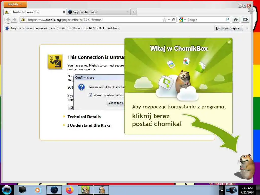
Task: Click the warning site identity icon in URL bar
Action: (x=23, y=20)
